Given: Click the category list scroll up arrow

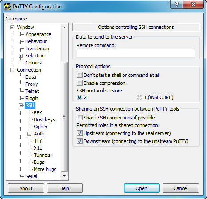Looking at the screenshot, I should tap(64, 28).
